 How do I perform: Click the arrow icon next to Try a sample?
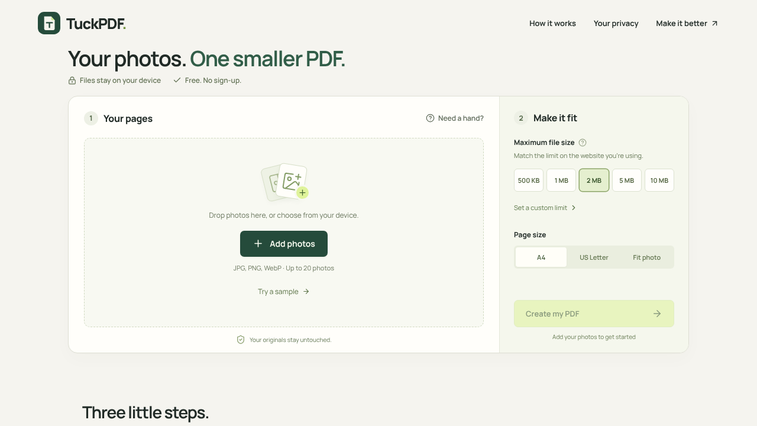tap(306, 292)
